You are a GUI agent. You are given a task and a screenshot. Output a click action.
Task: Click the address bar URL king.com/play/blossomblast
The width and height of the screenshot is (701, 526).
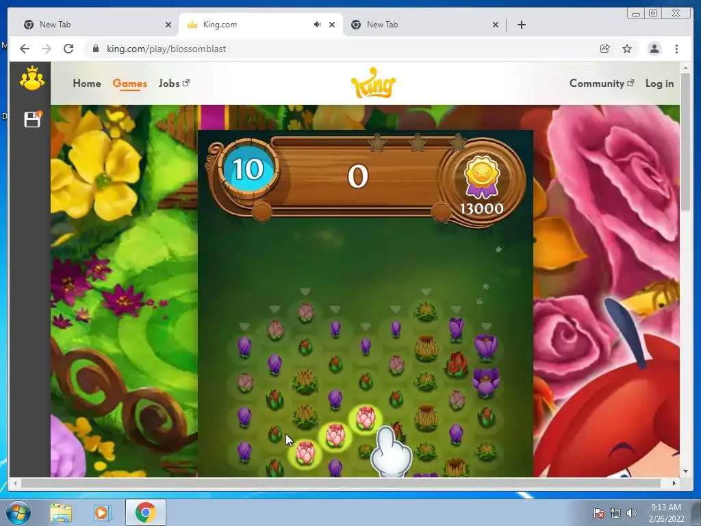(166, 49)
